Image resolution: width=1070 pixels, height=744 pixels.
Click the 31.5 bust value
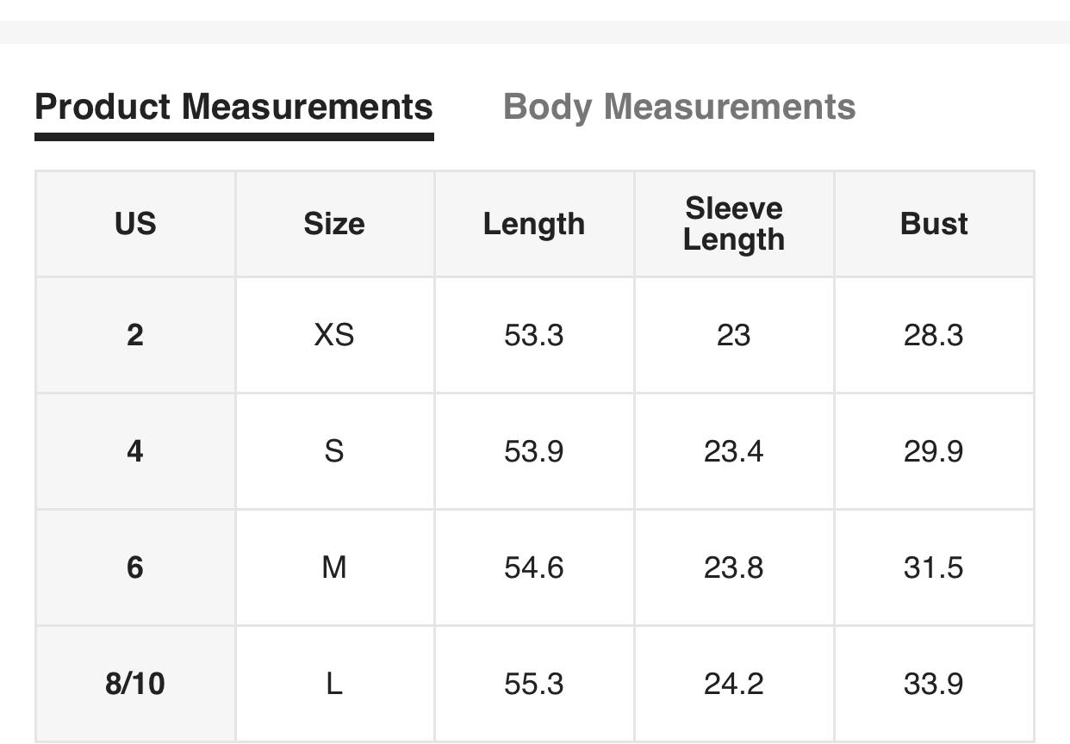coord(934,567)
